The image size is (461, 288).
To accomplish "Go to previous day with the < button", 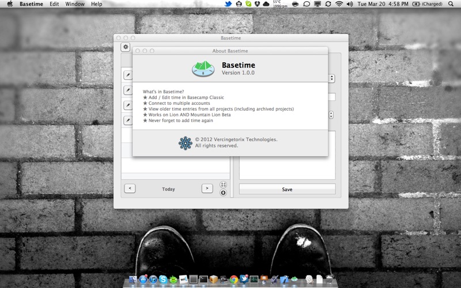I will point(130,188).
